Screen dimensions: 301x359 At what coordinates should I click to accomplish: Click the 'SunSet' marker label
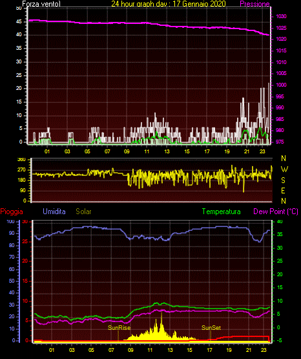pyautogui.click(x=211, y=328)
